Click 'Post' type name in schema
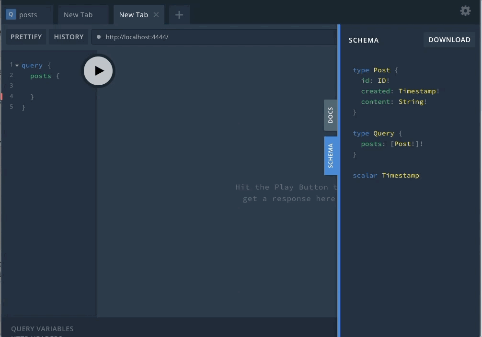 click(381, 70)
